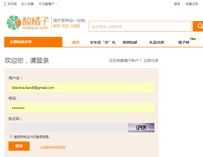Open the 礼品兑换 navigation tab

tap(157, 42)
